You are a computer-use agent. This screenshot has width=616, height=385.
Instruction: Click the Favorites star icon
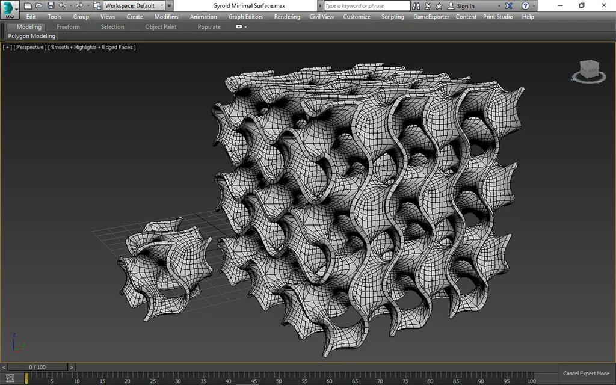click(x=439, y=6)
